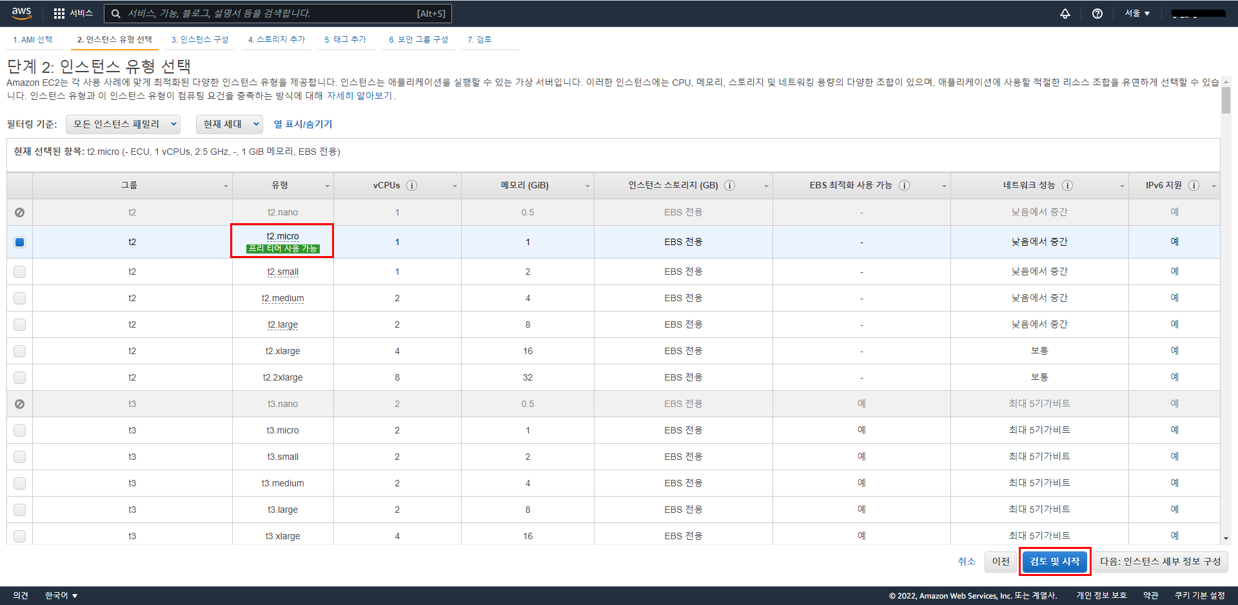Select the t2.xlarge instance checkbox
Image resolution: width=1238 pixels, height=605 pixels.
coord(19,351)
